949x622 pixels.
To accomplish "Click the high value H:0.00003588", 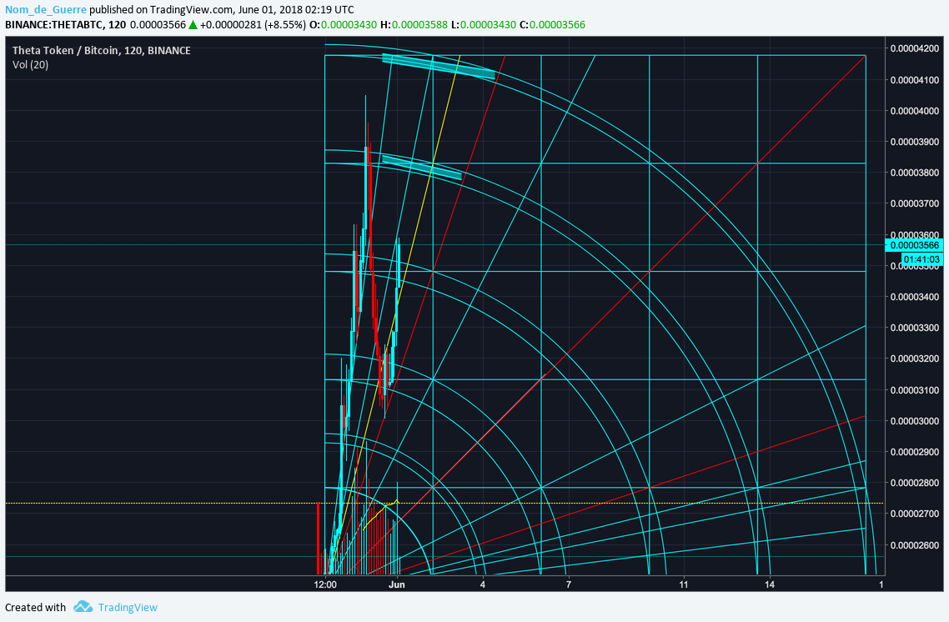I will pyautogui.click(x=415, y=25).
